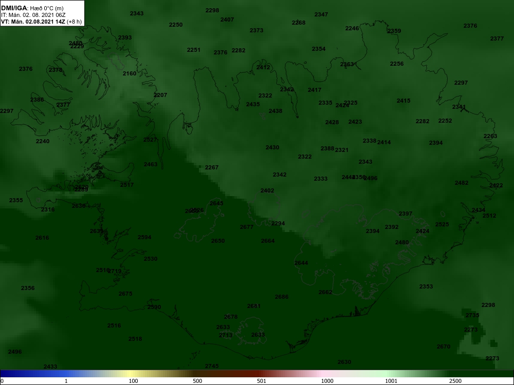The height and width of the screenshot is (385, 514).
Task: Click the map value 2256
Action: pyautogui.click(x=397, y=64)
